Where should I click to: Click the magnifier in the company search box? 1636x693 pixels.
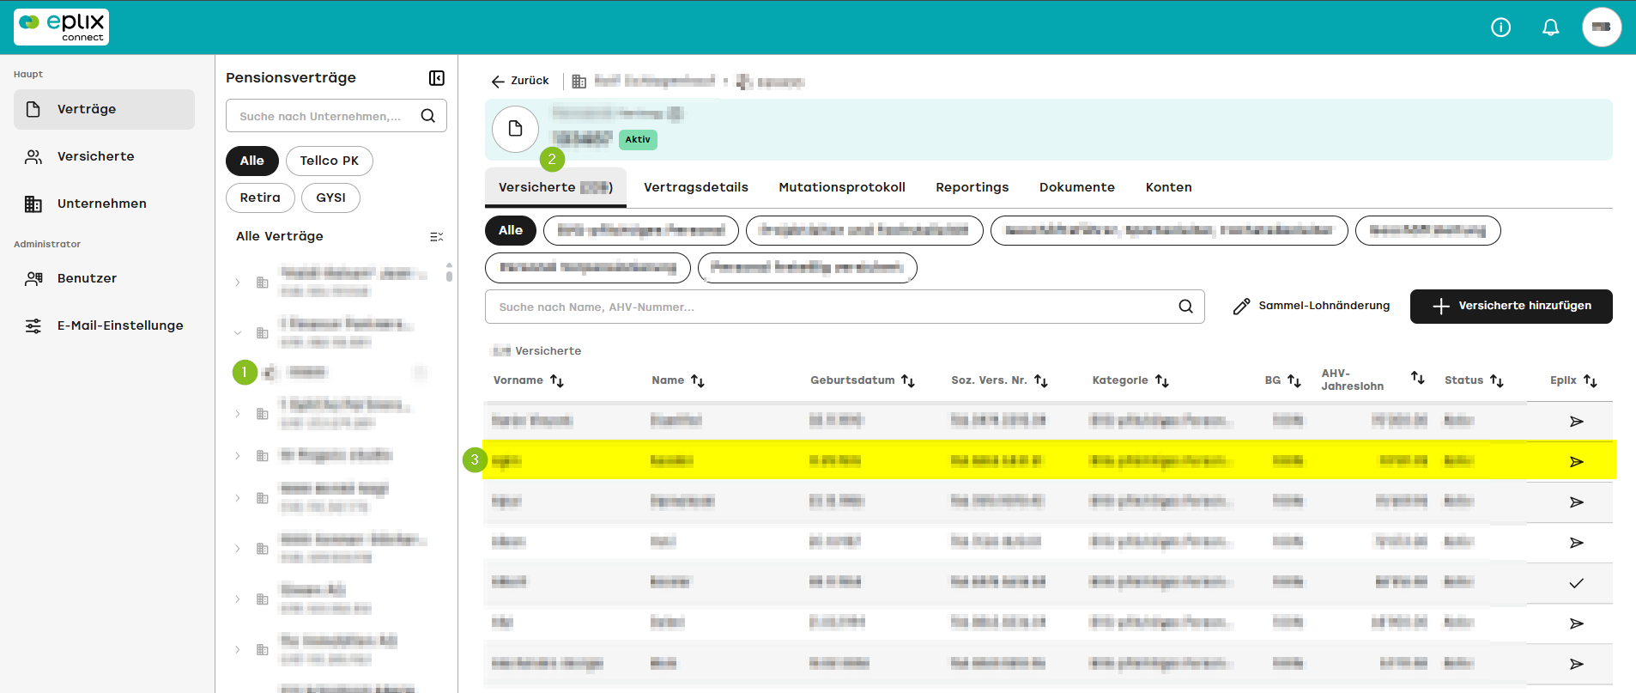click(427, 116)
